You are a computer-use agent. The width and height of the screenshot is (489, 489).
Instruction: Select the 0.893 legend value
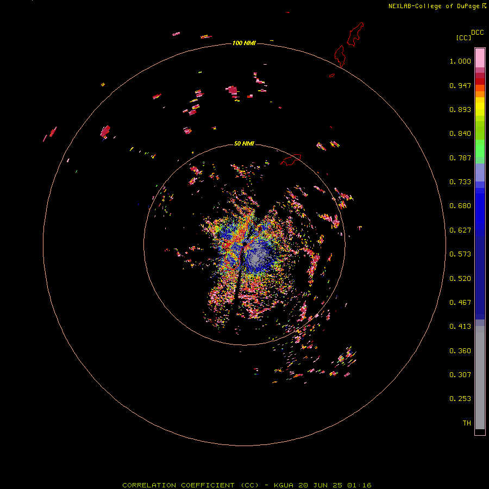pyautogui.click(x=460, y=109)
